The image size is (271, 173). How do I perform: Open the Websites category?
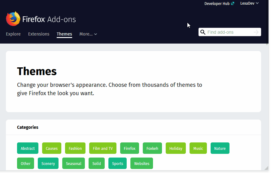click(x=142, y=164)
